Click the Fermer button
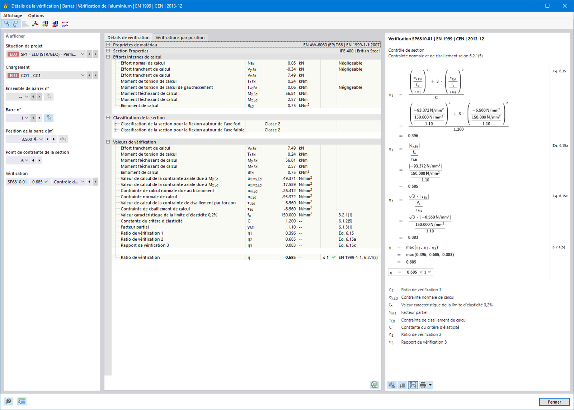574x410 pixels. 554,402
